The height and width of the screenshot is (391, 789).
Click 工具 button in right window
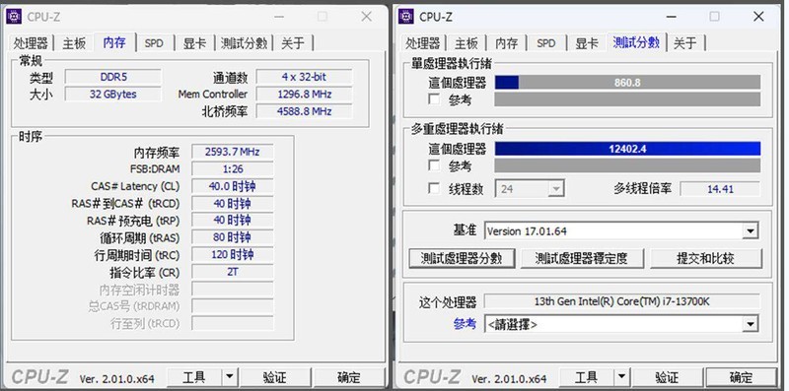(586, 377)
